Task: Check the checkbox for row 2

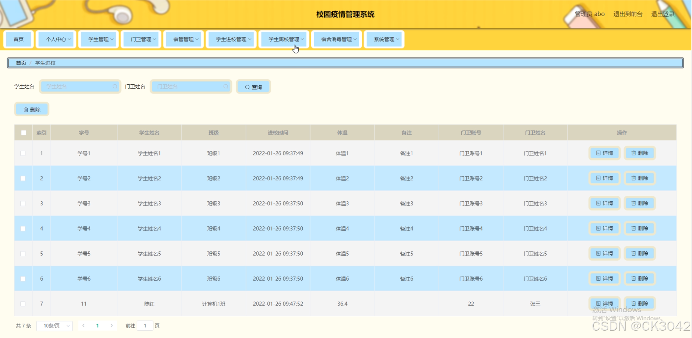Action: 23,178
